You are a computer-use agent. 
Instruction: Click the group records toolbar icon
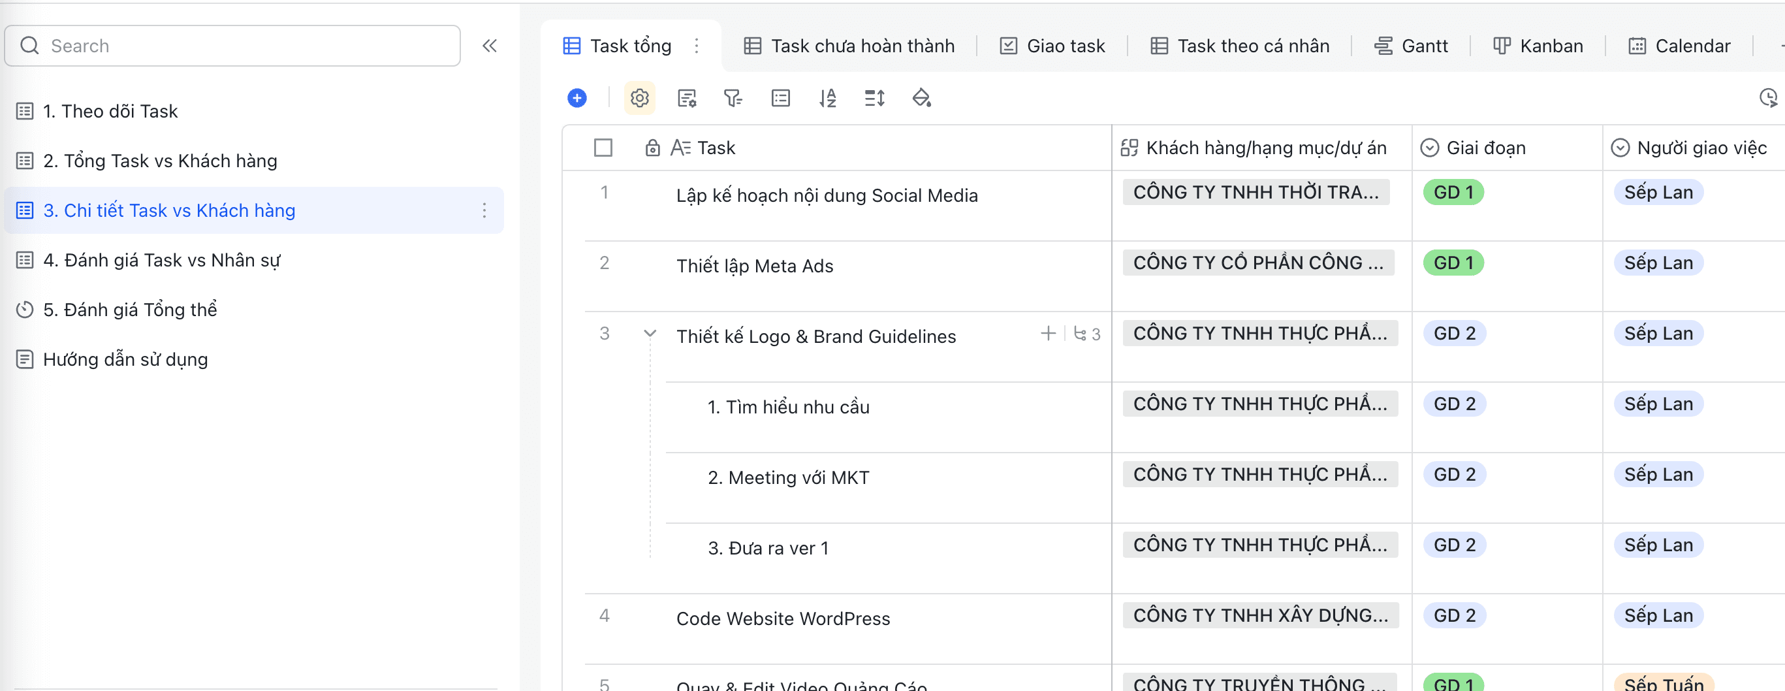780,99
